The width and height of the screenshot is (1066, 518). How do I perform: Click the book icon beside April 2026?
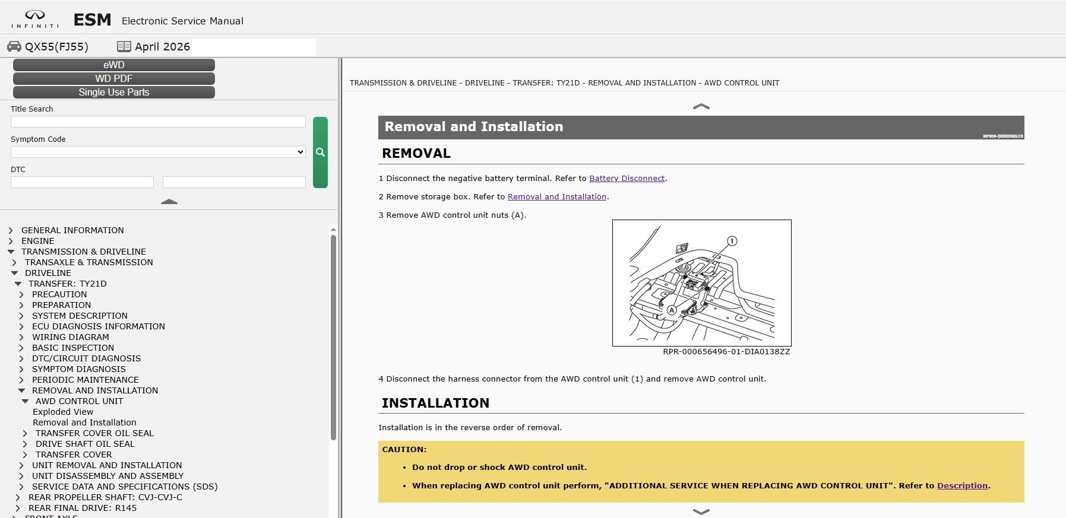pos(124,46)
